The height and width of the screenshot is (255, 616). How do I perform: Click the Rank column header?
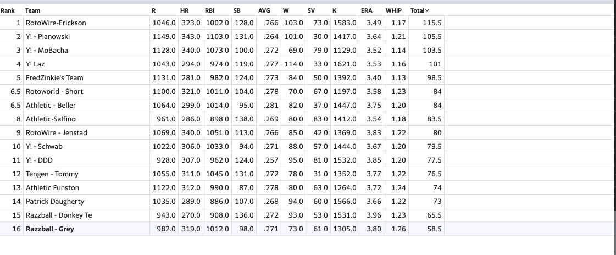coord(8,10)
